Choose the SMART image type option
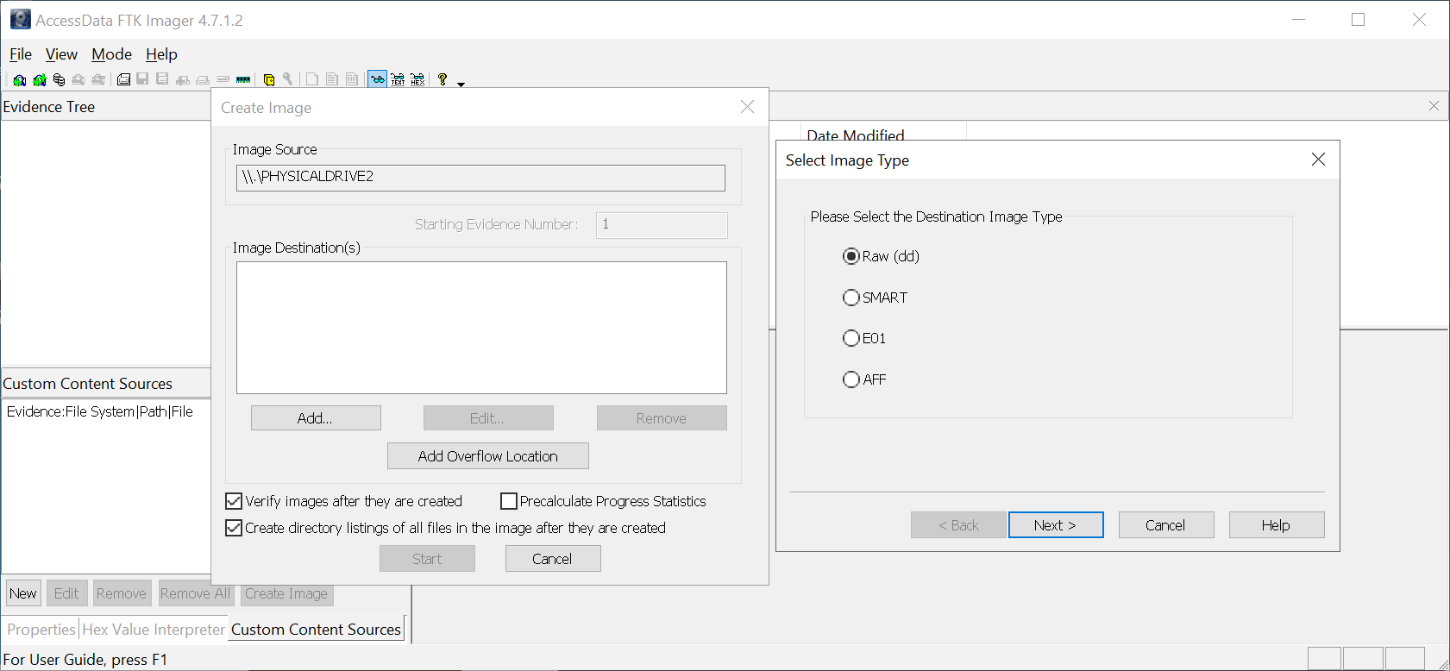Viewport: 1450px width, 671px height. tap(851, 298)
